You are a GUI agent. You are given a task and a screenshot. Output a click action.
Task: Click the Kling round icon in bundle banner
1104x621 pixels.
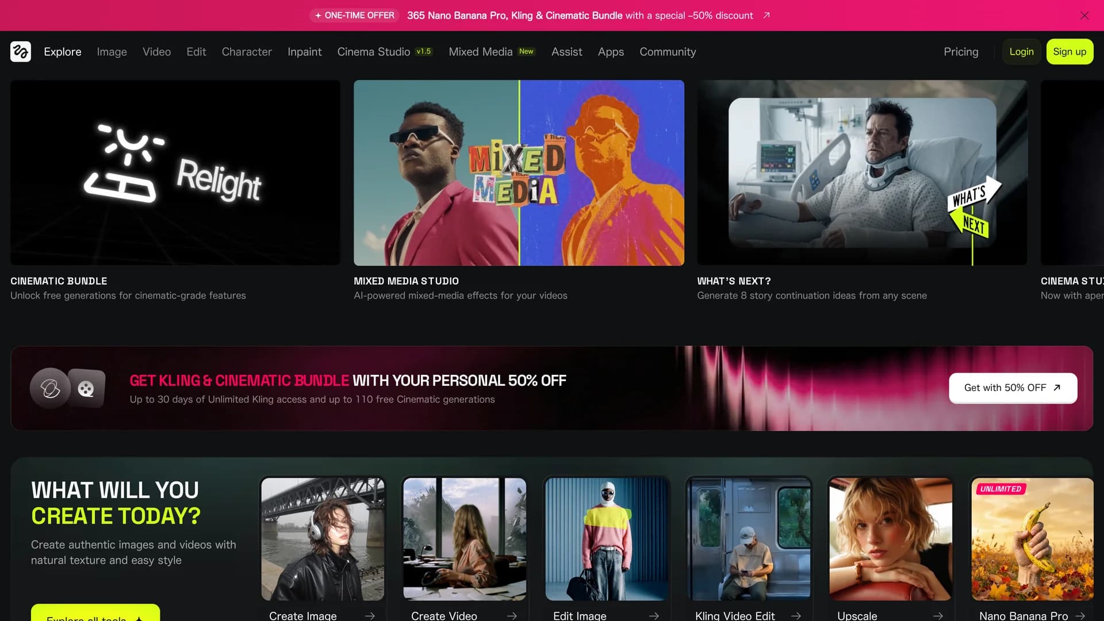tap(50, 389)
